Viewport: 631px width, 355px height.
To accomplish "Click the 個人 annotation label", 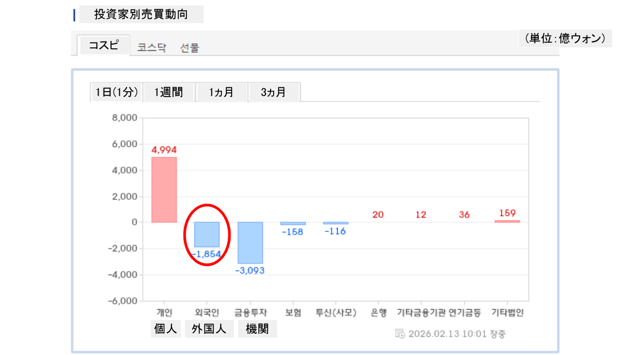I will (166, 329).
